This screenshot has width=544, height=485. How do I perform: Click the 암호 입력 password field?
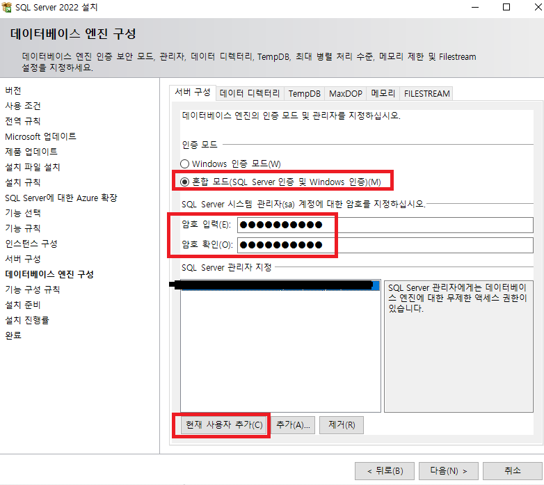pos(385,225)
